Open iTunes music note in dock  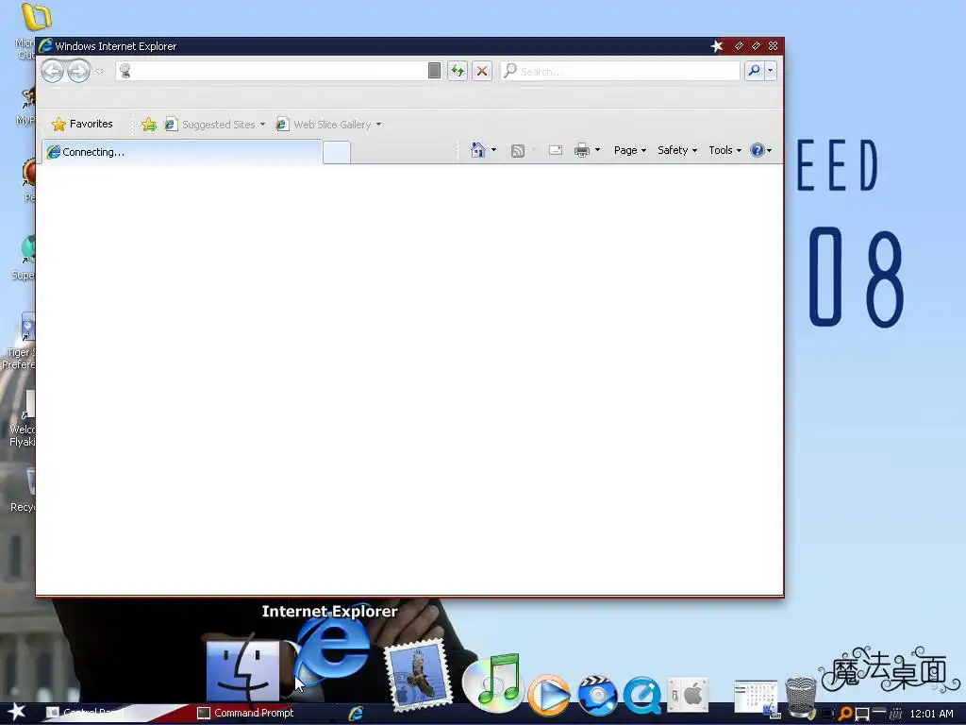pos(492,682)
